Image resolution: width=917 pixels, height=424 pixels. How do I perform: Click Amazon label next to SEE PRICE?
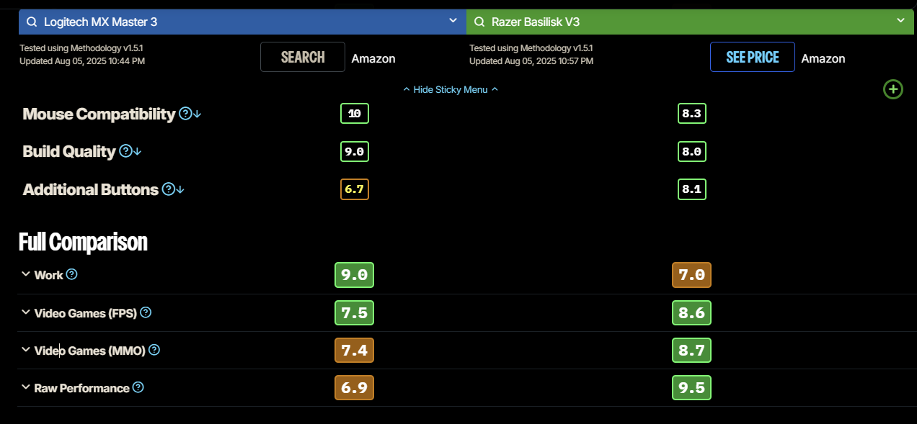click(823, 58)
